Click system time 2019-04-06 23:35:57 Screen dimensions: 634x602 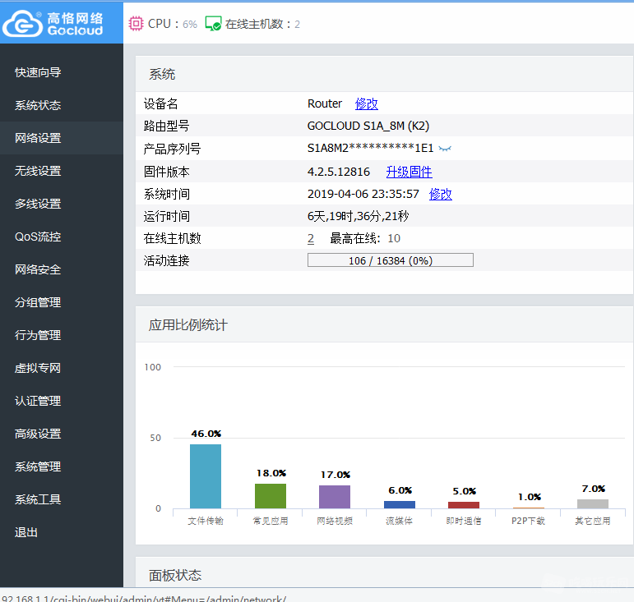tap(363, 194)
